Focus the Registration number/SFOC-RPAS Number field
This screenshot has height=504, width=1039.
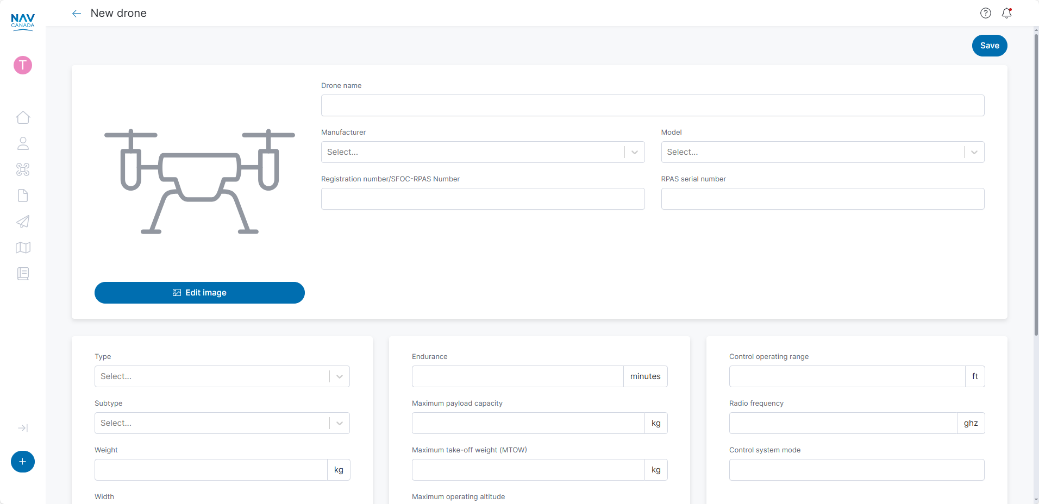point(483,199)
